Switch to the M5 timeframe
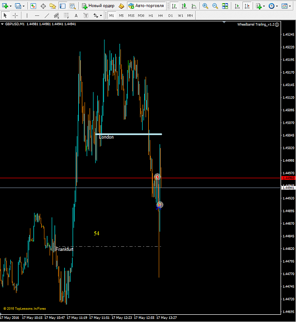 coord(121,15)
